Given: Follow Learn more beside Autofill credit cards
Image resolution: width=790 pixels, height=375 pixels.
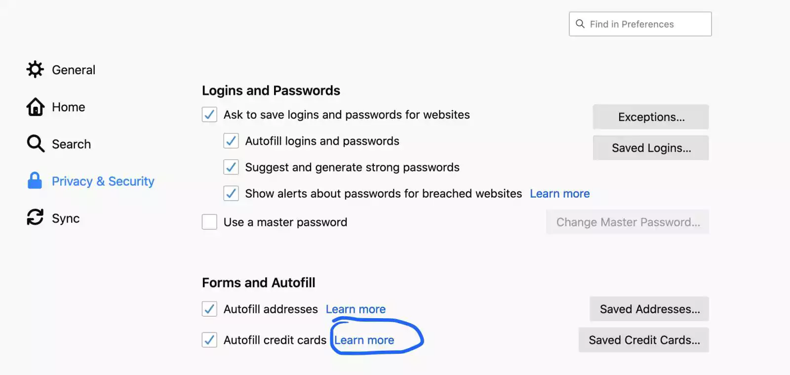Looking at the screenshot, I should [x=364, y=340].
